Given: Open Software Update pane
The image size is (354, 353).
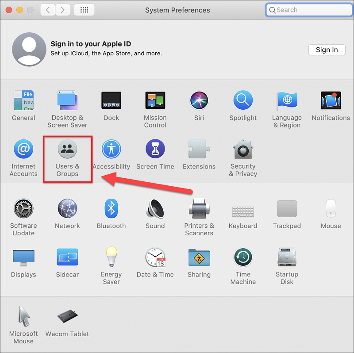Looking at the screenshot, I should (x=23, y=208).
